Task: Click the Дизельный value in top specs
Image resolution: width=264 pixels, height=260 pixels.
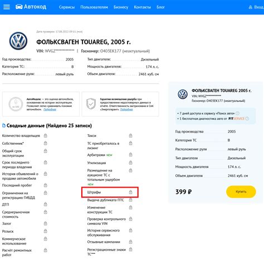Action: click(x=150, y=60)
